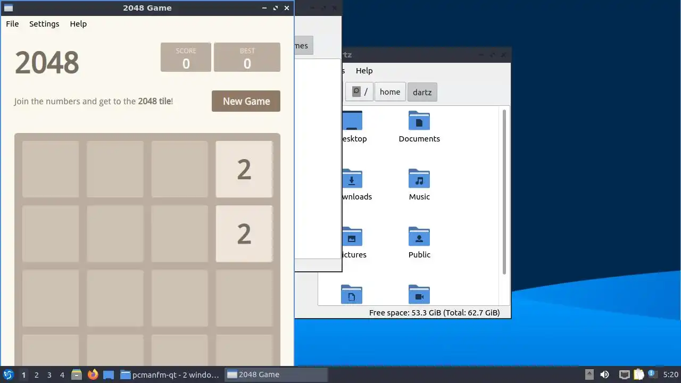
Task: Select the Templates folder icon
Action: [352, 295]
